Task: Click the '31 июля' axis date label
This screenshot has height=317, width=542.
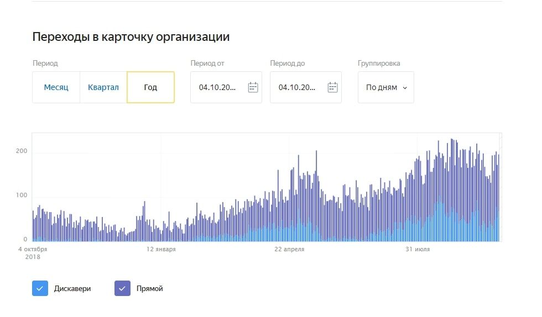Action: 418,249
